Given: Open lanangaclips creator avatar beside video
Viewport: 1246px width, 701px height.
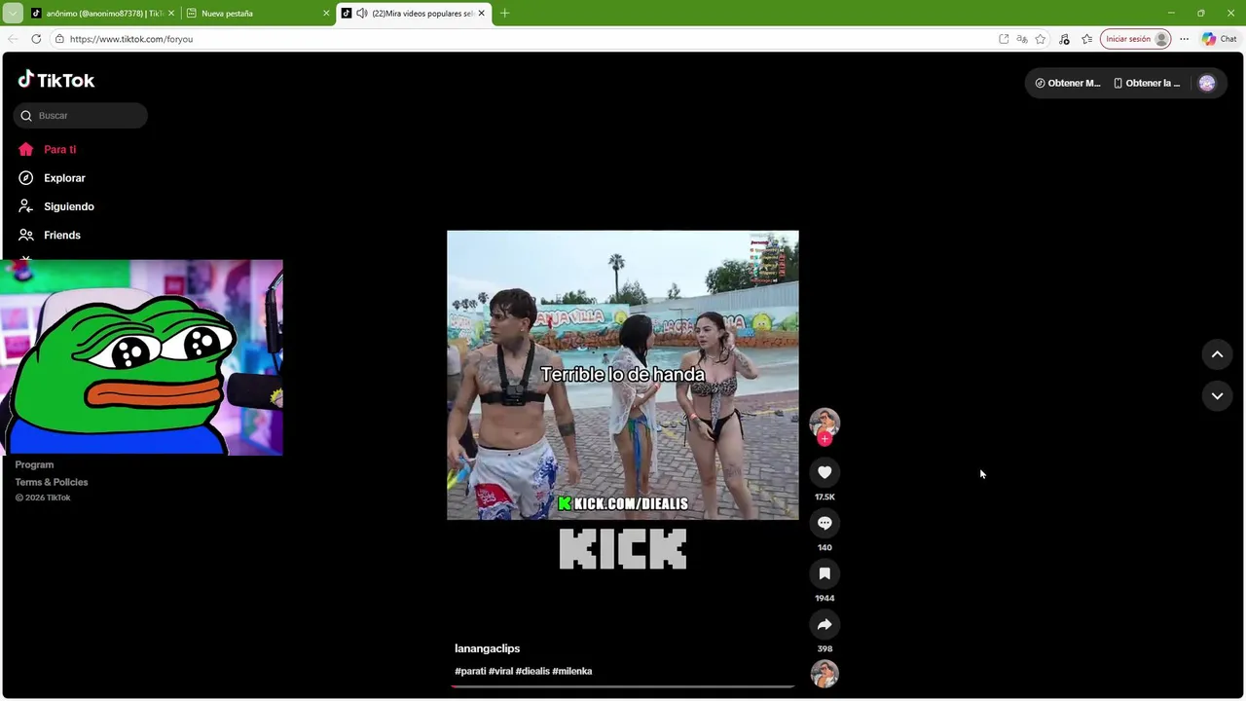Looking at the screenshot, I should [825, 422].
